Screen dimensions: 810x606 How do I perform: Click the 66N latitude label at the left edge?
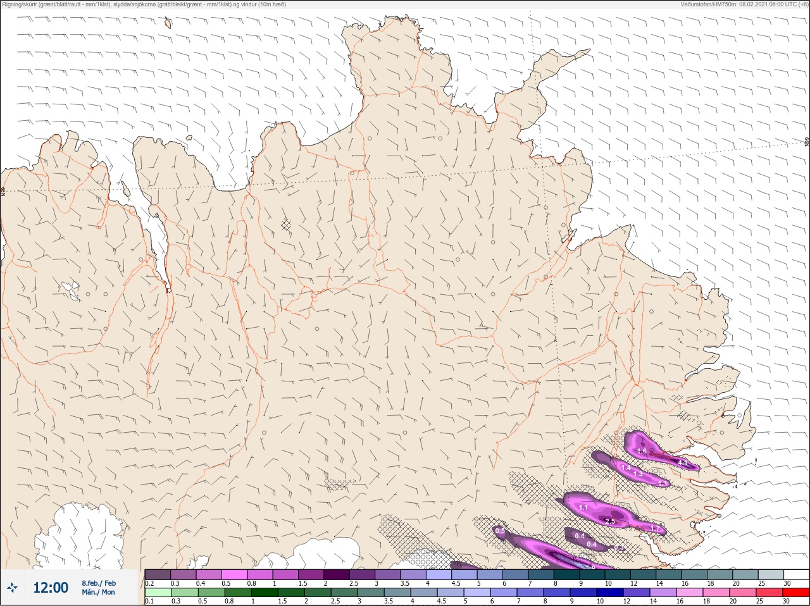click(x=3, y=191)
